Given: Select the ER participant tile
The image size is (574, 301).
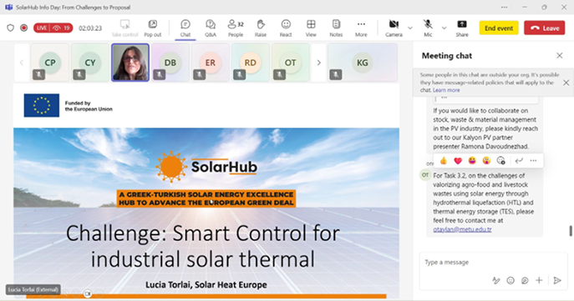Looking at the screenshot, I should point(210,63).
